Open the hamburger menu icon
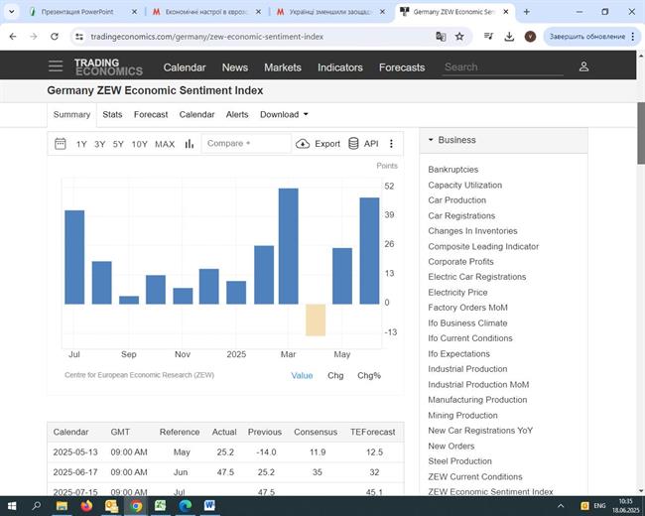The image size is (645, 516). (x=56, y=65)
